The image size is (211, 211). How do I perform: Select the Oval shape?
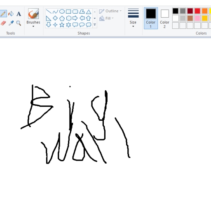62,12
